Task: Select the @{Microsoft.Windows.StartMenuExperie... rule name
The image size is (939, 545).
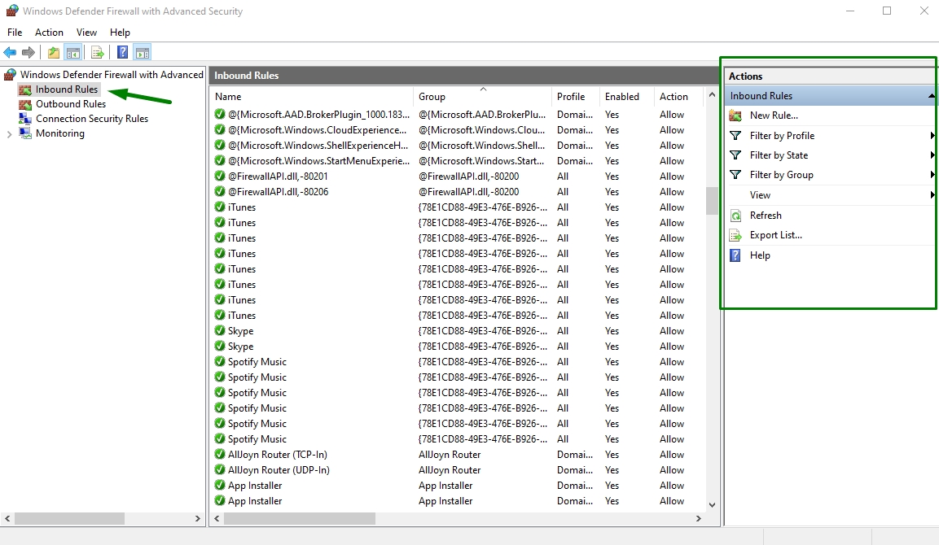Action: [x=318, y=161]
